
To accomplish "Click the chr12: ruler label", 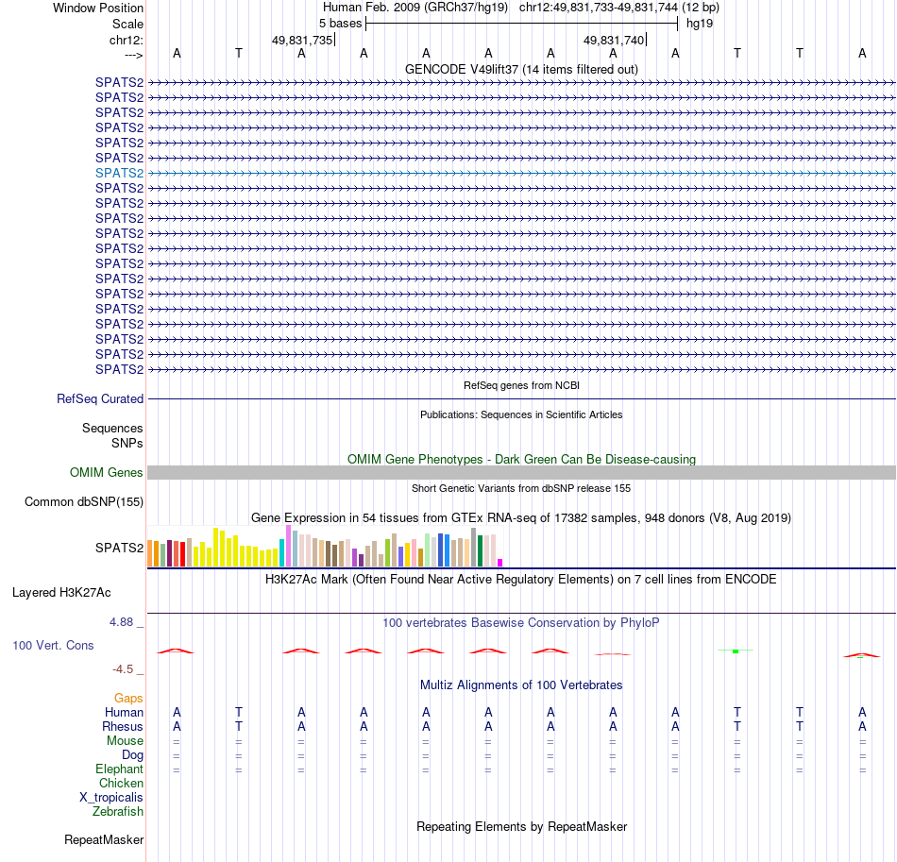I will point(127,40).
